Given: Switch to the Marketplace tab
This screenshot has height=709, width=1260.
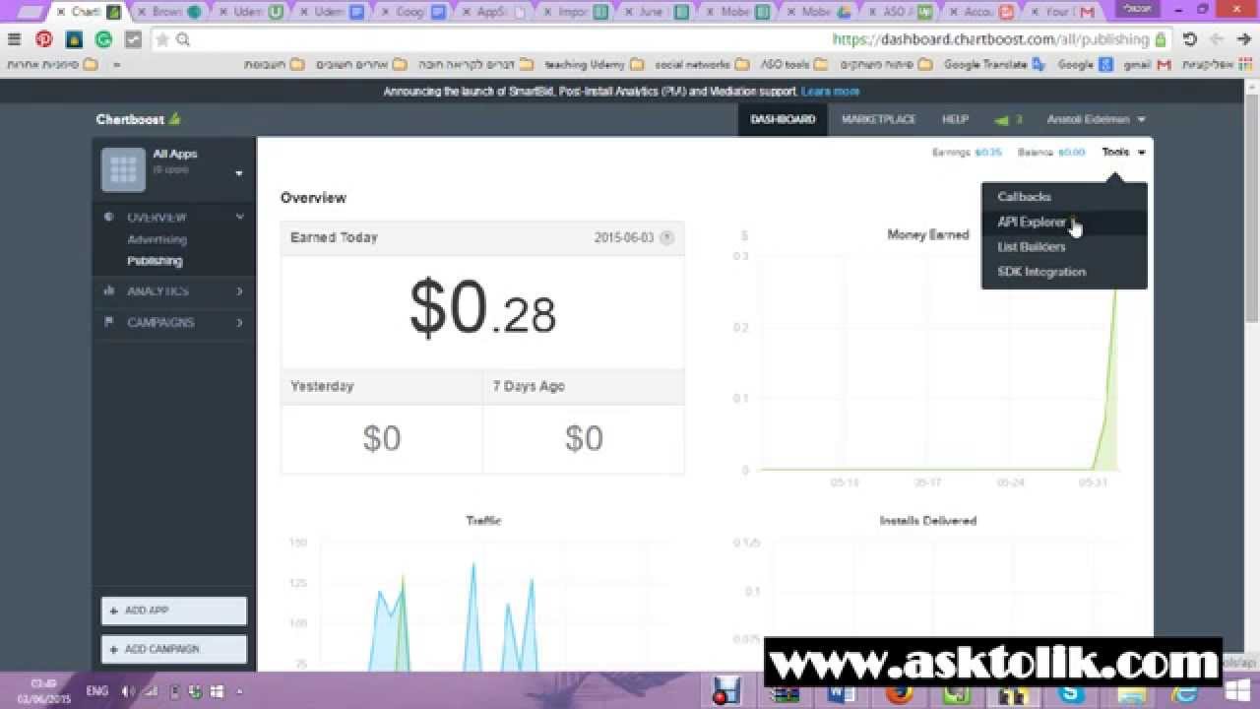Looking at the screenshot, I should 878,119.
